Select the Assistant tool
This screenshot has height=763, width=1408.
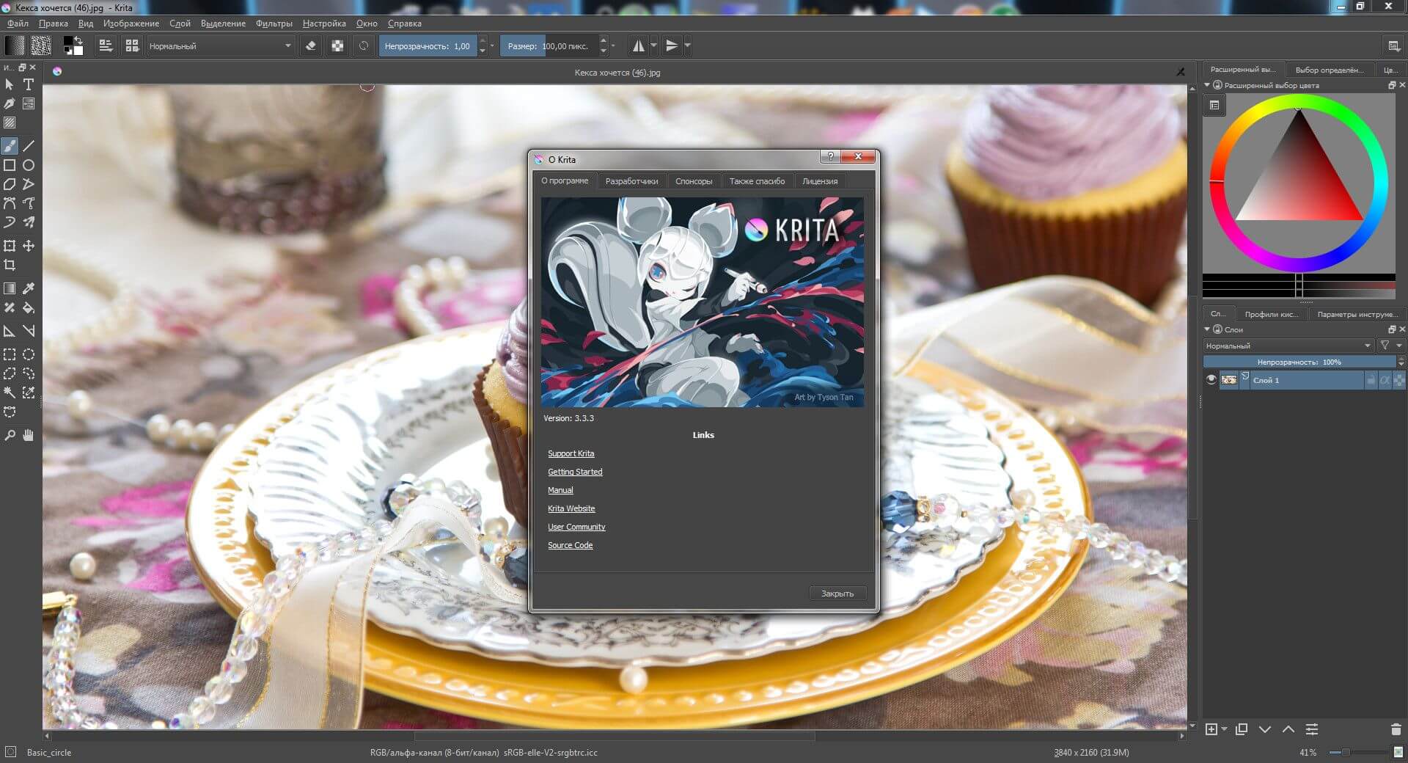pos(10,331)
